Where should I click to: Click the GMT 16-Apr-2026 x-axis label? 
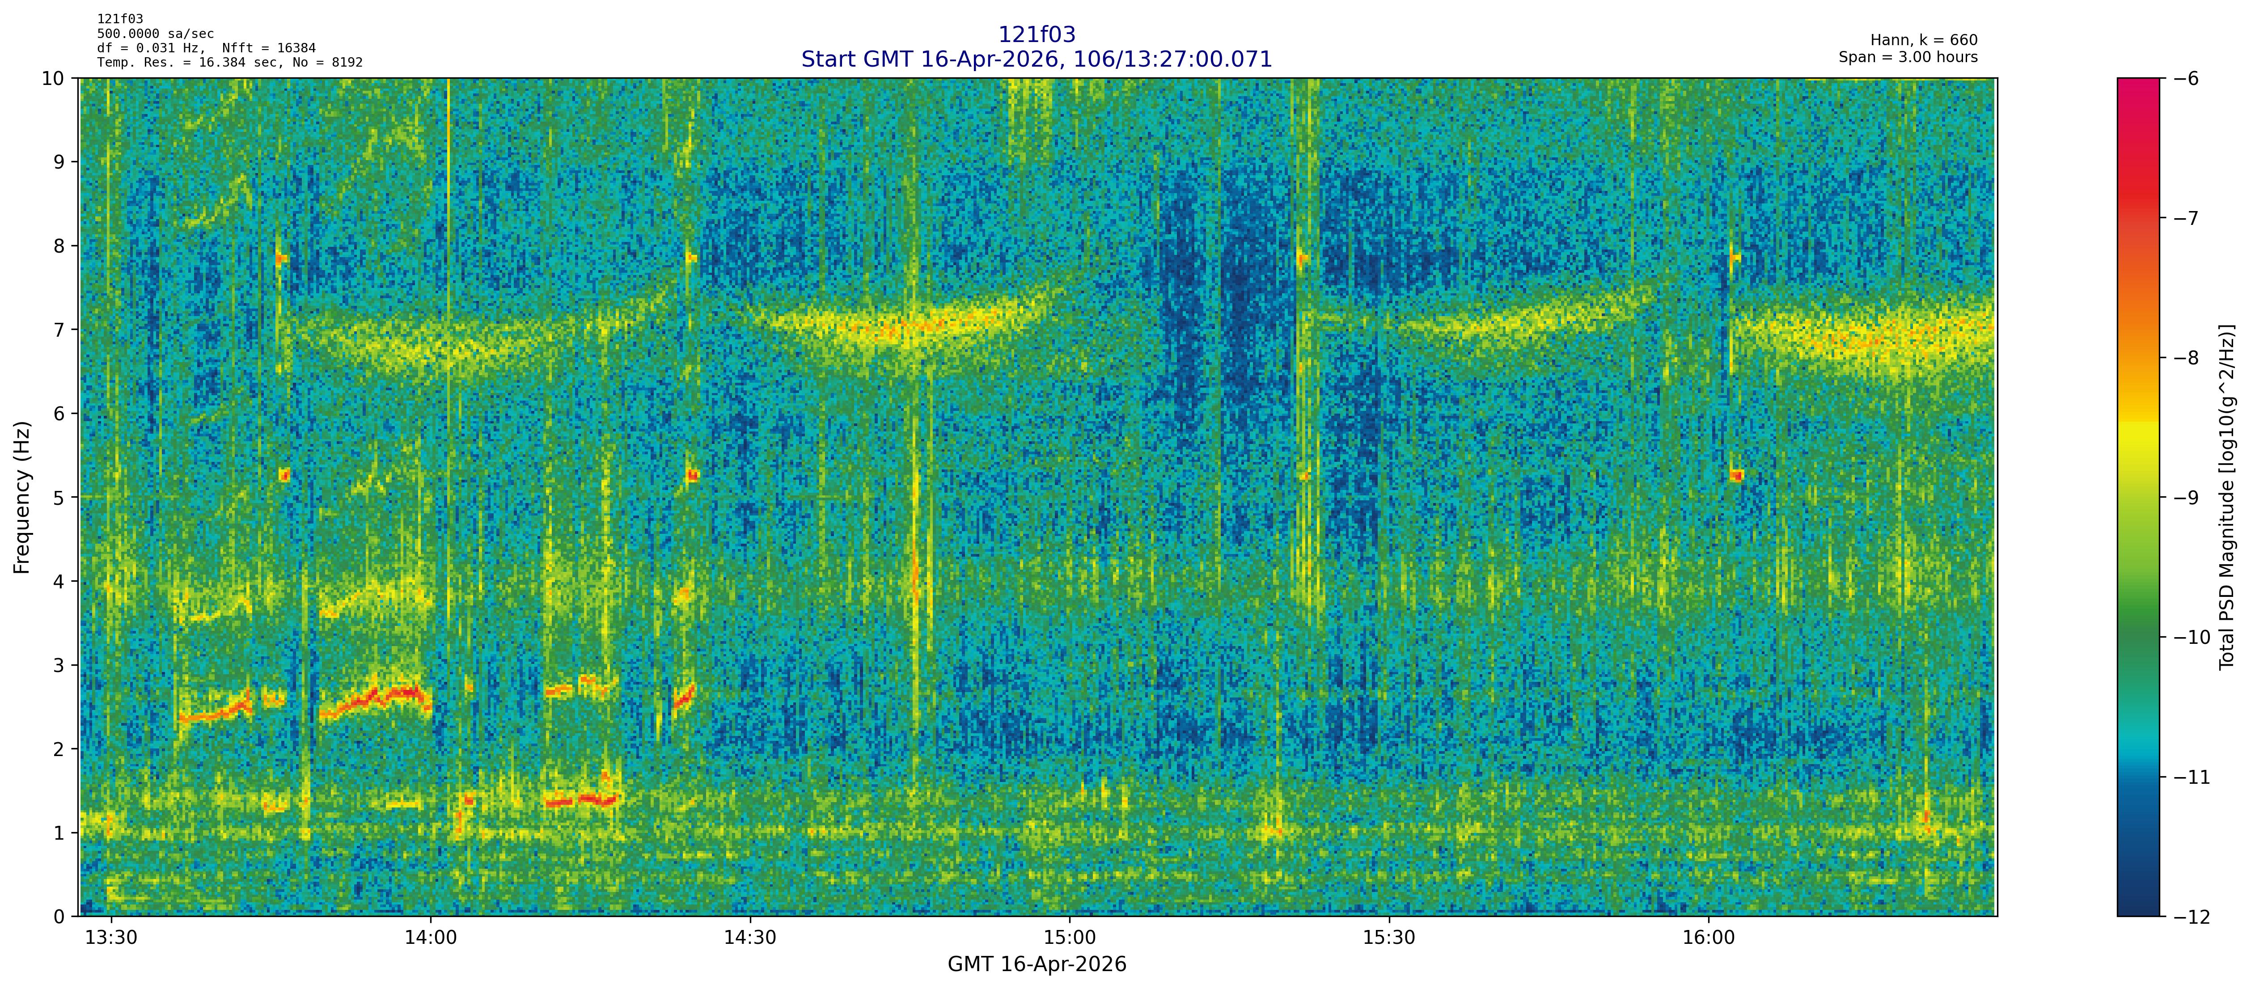pyautogui.click(x=1037, y=964)
